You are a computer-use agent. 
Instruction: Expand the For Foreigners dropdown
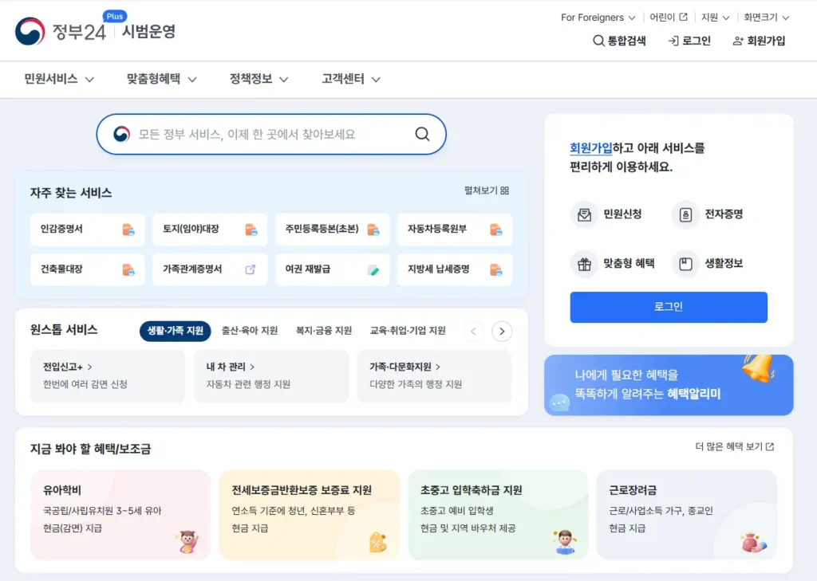point(596,17)
